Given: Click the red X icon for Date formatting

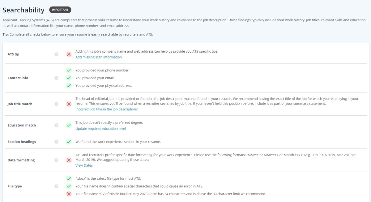Looking at the screenshot, I should click(69, 160).
